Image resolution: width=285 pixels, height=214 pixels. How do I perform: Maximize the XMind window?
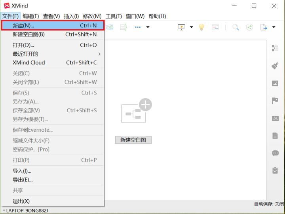[x=254, y=6]
